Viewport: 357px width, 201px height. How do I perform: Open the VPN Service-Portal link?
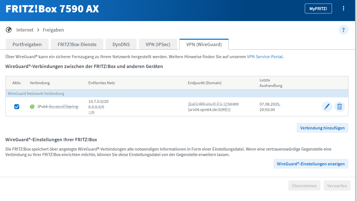(x=265, y=57)
